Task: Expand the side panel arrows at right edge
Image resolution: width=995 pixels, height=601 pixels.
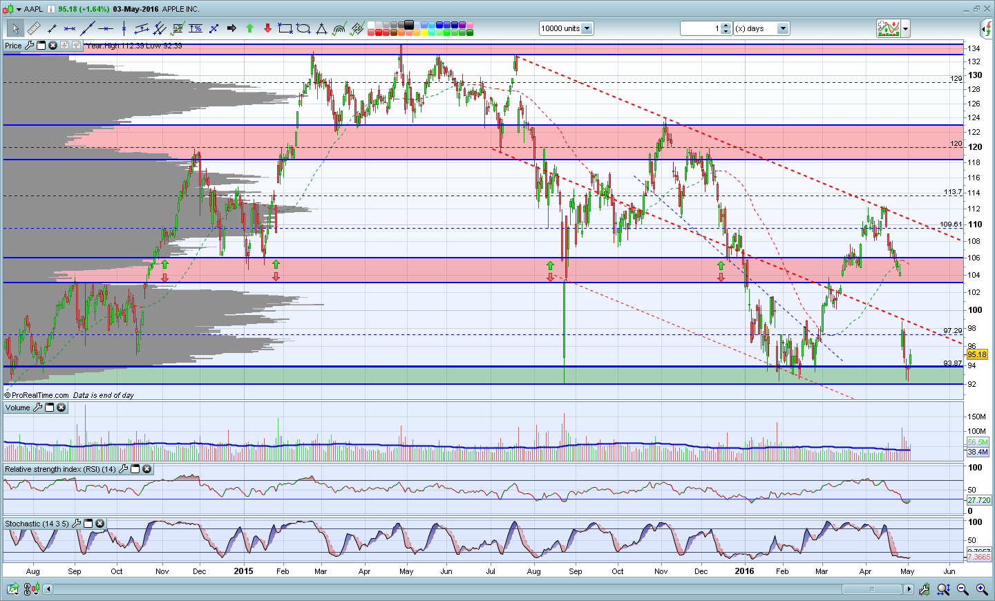Action: click(987, 28)
